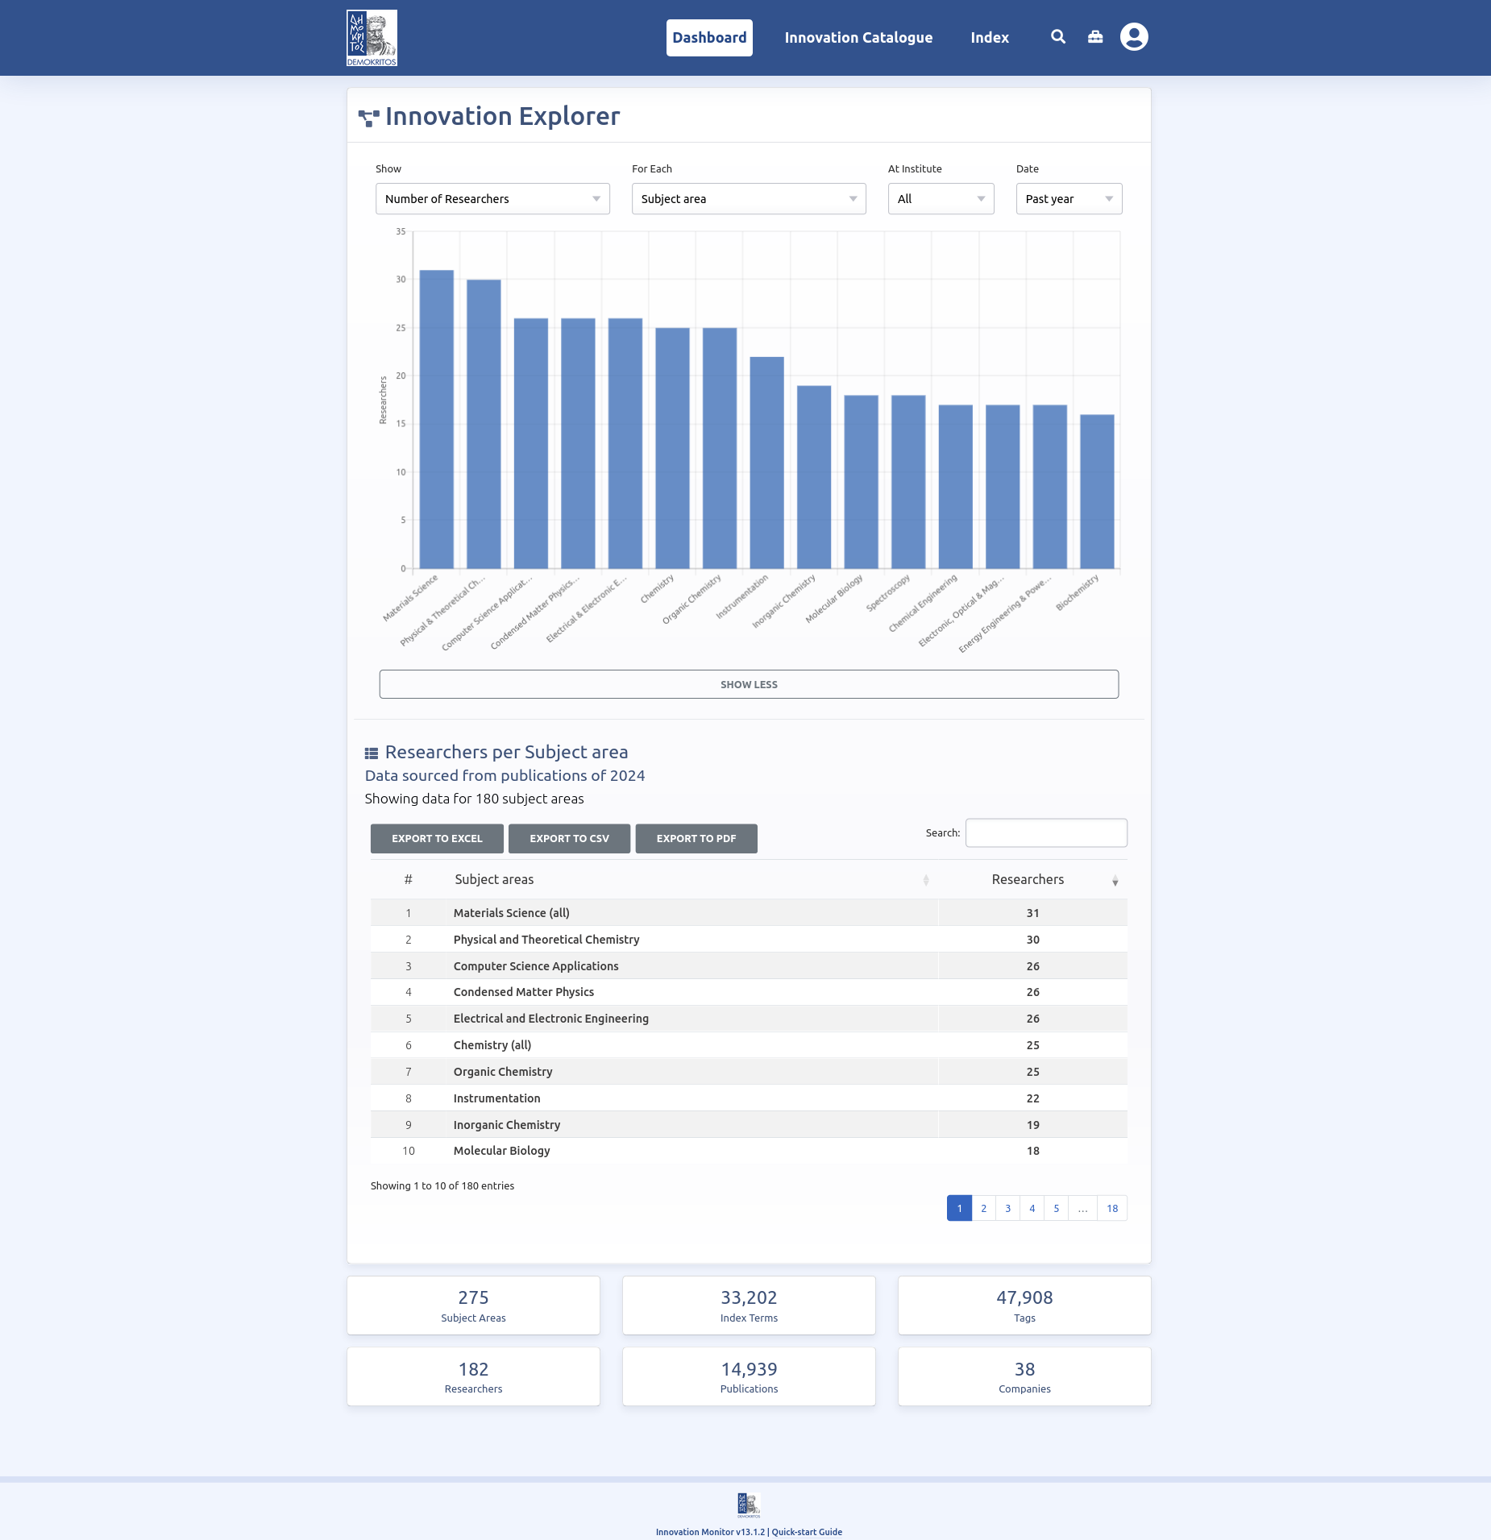
Task: Click the 182 Researchers card
Action: coord(473,1376)
